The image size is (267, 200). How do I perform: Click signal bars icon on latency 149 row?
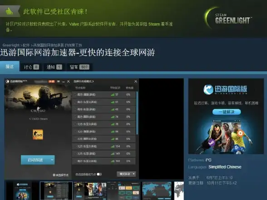(113, 154)
